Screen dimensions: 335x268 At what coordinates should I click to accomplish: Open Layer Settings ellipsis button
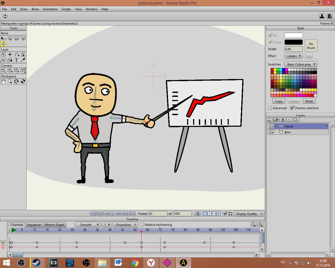pos(289,120)
